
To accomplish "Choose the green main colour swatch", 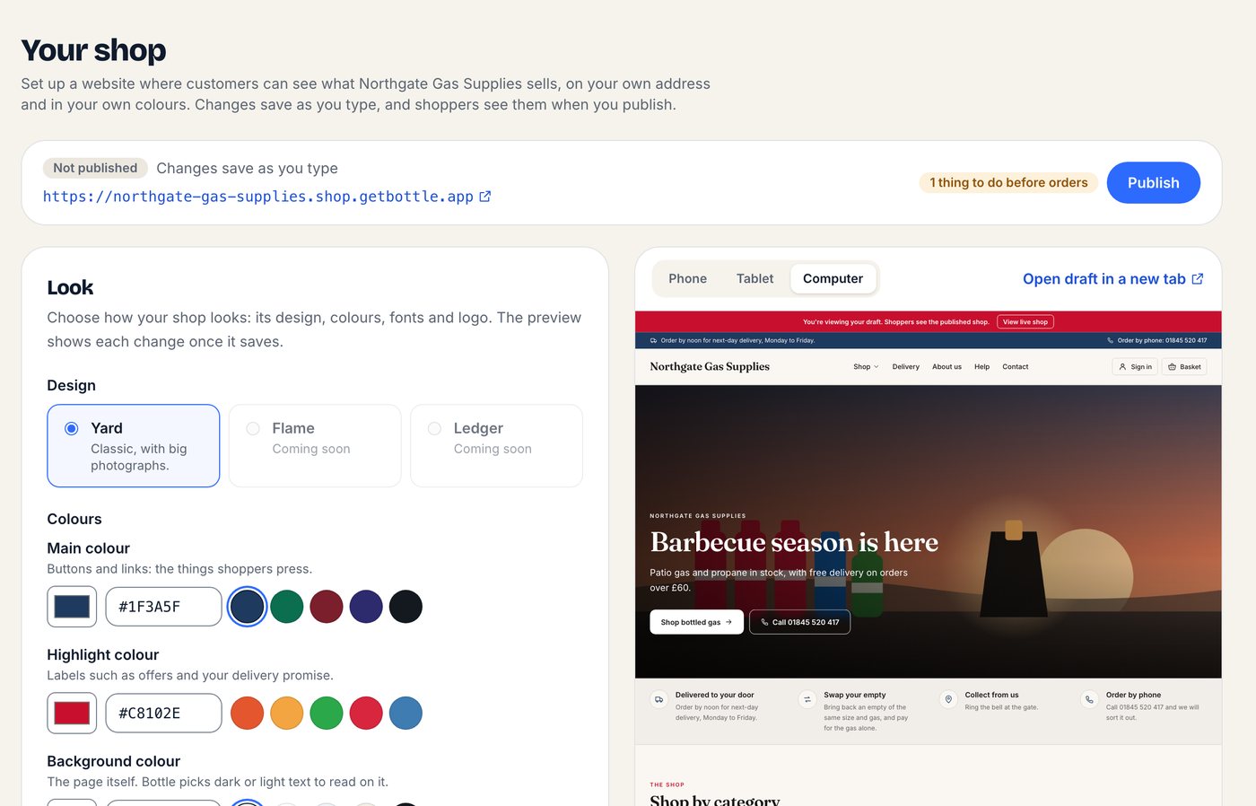I will [287, 607].
